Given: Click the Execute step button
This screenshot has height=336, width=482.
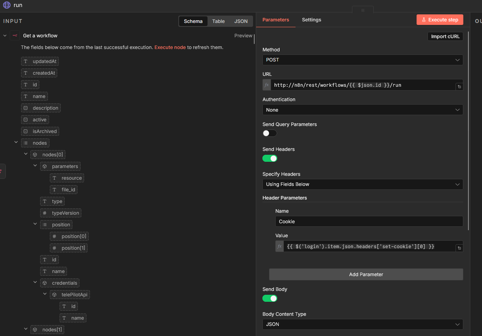Looking at the screenshot, I should [440, 20].
